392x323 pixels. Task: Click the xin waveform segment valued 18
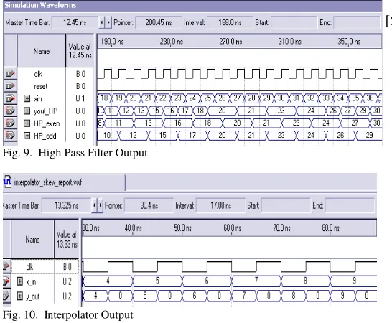point(104,98)
